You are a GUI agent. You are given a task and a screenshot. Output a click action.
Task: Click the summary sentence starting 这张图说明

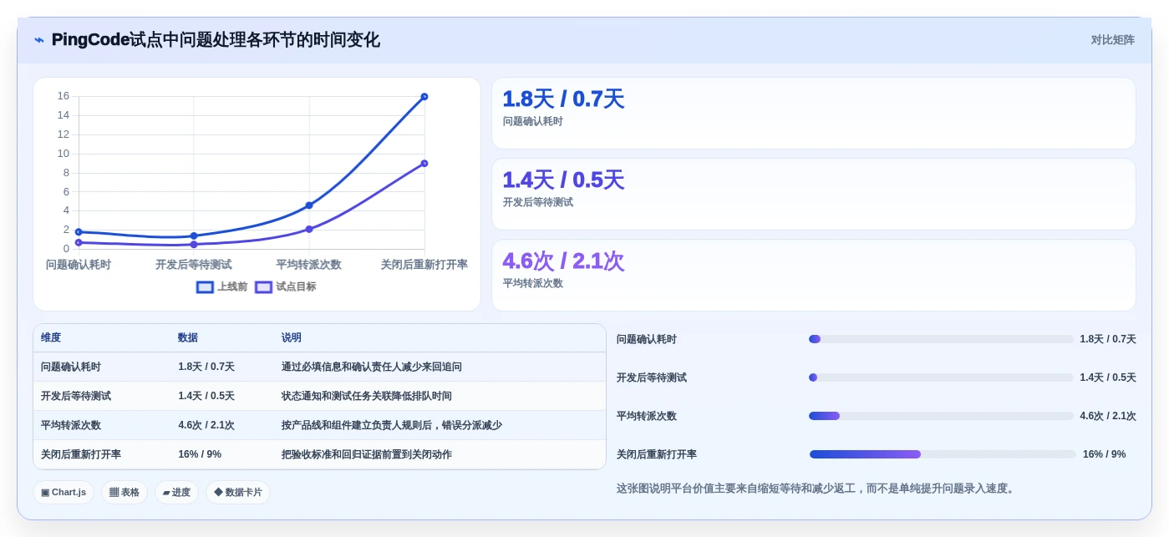816,489
